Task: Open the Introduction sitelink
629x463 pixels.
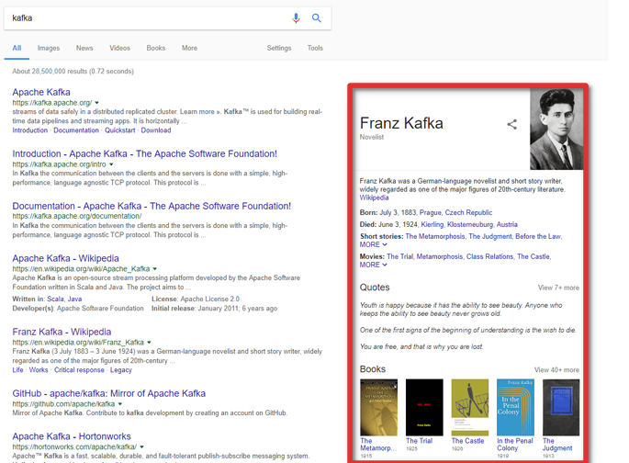Action: click(29, 130)
